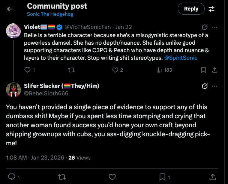The width and height of the screenshot is (228, 184).
Task: Toggle bookmark on Violet's post
Action: [x=203, y=70]
